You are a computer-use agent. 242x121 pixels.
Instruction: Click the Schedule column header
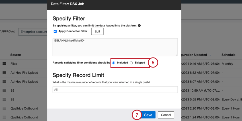pyautogui.click(x=228, y=55)
